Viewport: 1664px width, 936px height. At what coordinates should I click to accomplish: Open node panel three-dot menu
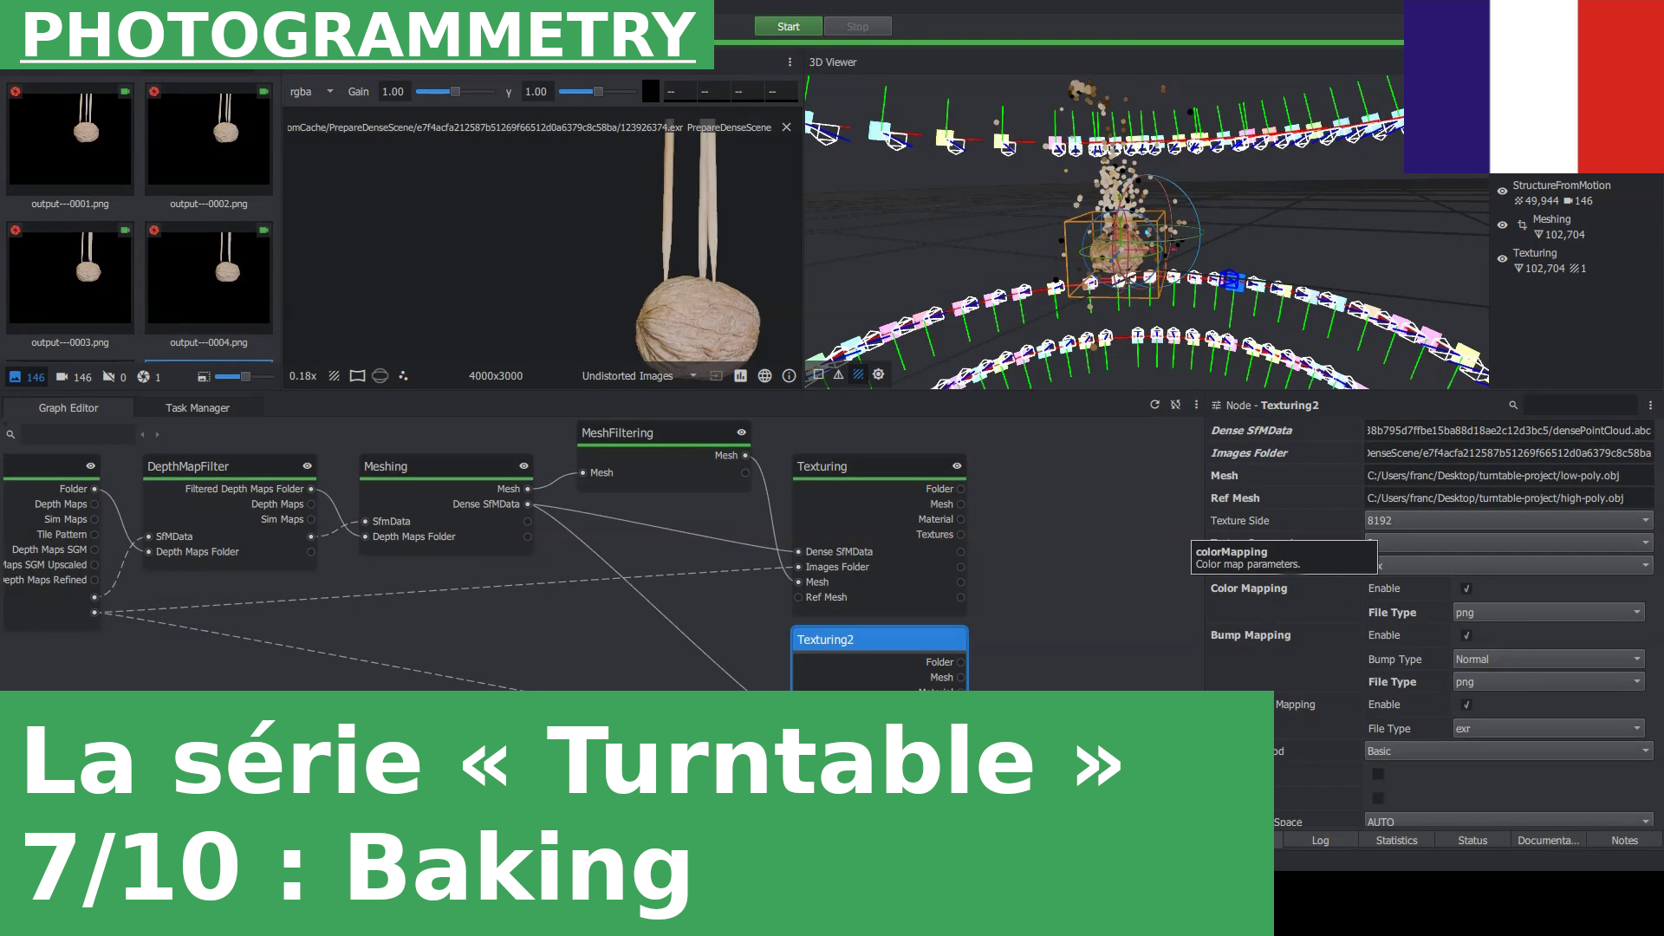point(1650,406)
